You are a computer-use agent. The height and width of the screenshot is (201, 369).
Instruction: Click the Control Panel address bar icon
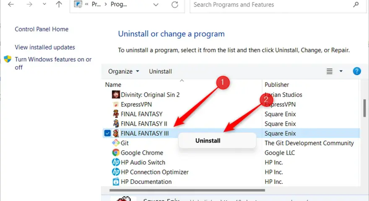click(78, 4)
